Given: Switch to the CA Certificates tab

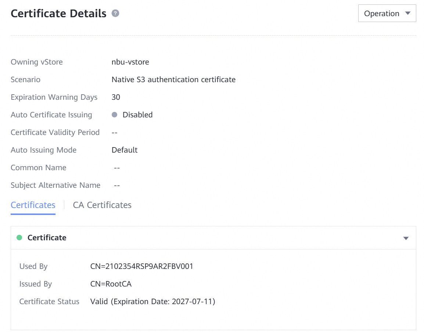Looking at the screenshot, I should point(102,205).
